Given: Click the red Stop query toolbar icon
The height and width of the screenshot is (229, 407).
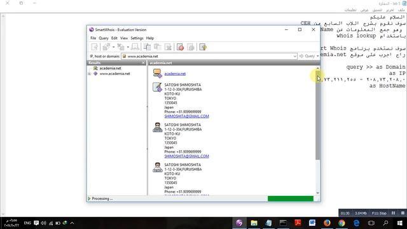Looking at the screenshot, I should tap(181, 47).
